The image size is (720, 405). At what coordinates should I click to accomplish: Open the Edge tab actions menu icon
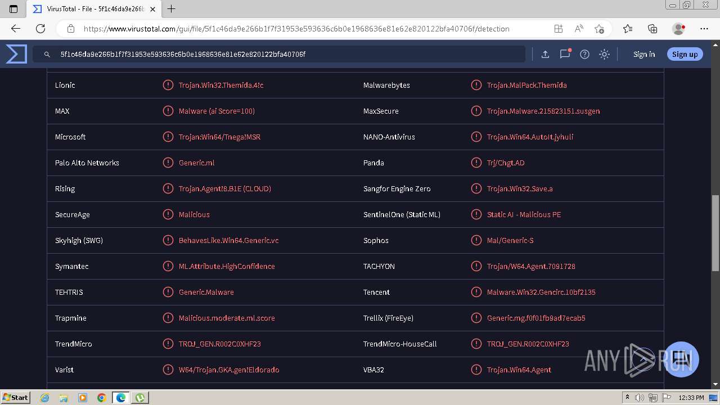point(13,9)
